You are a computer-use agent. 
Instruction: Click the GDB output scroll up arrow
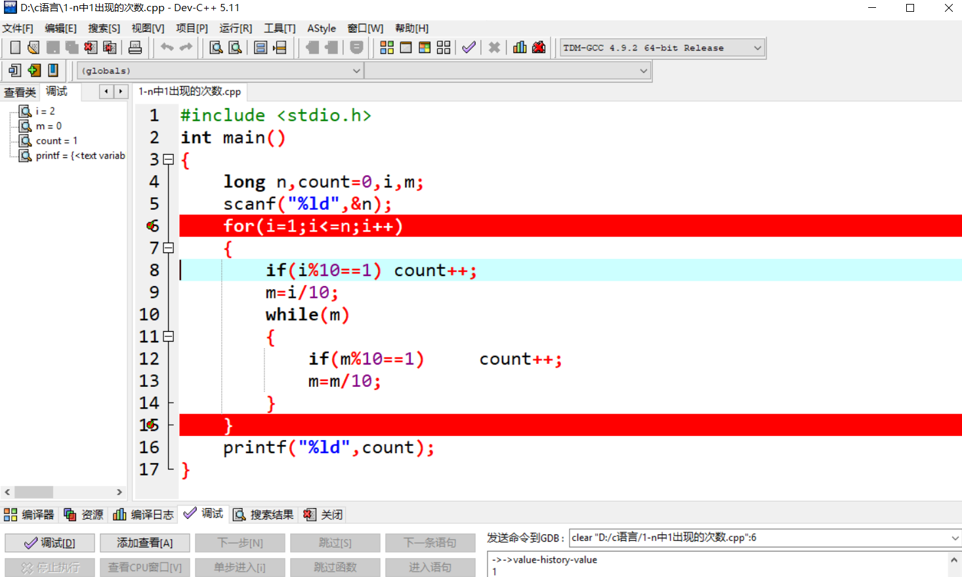tap(954, 560)
